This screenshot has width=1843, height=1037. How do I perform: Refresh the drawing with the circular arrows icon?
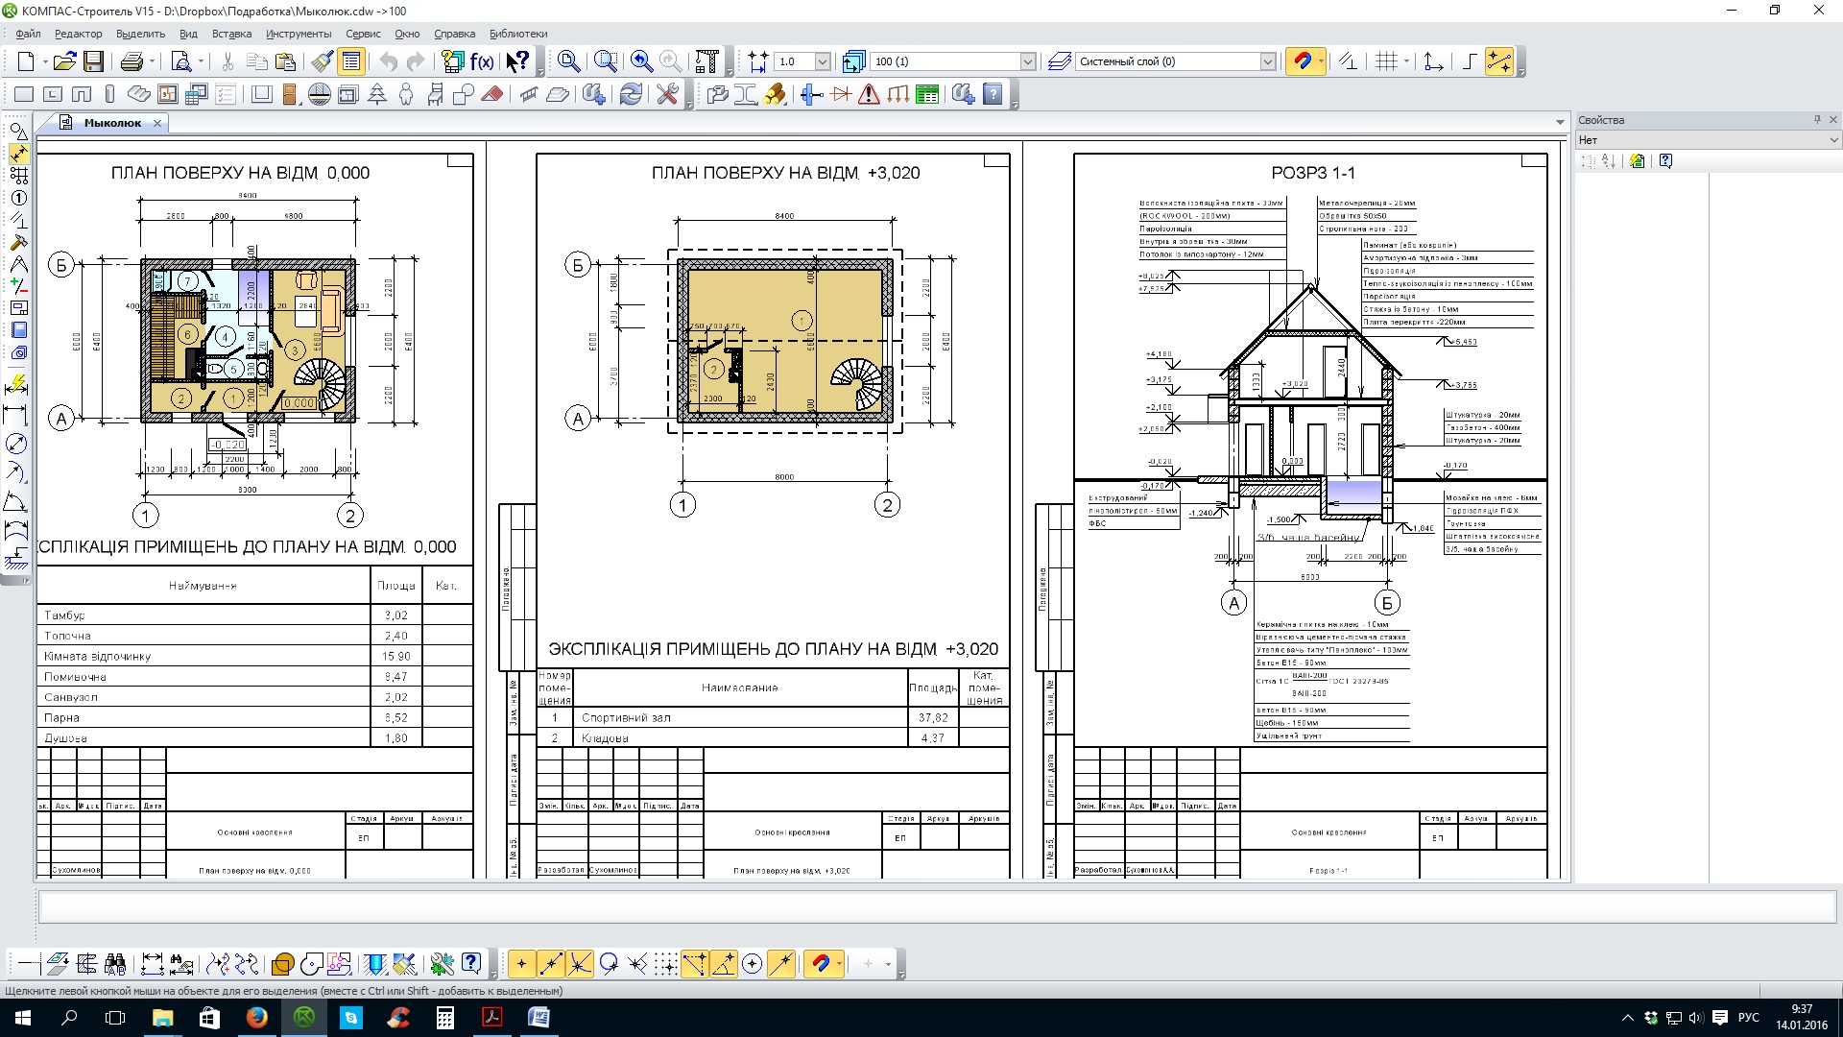631,94
